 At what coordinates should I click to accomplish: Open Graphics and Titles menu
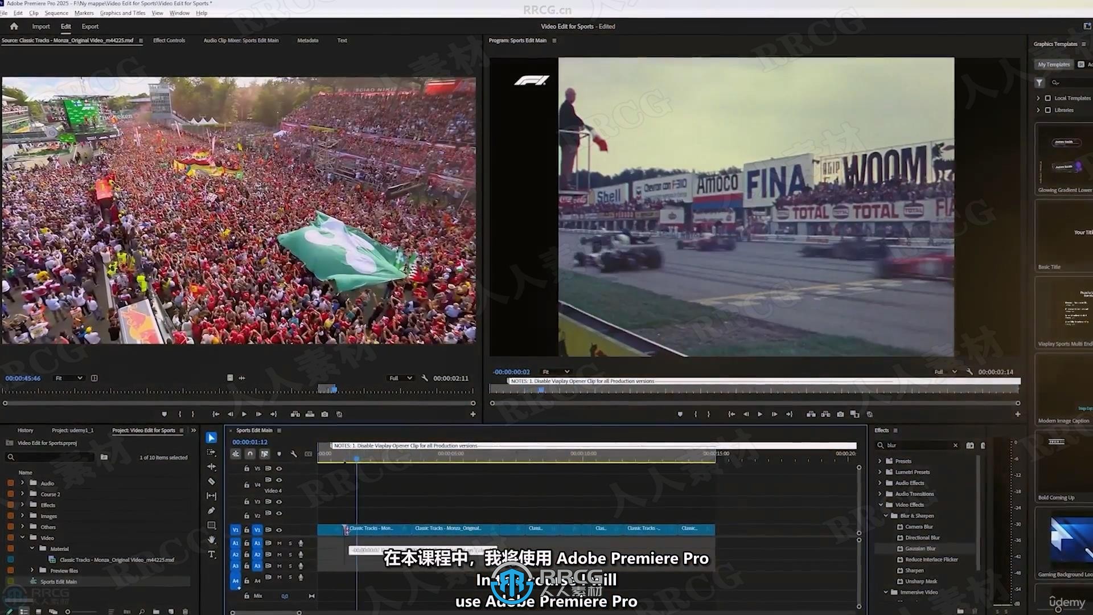[x=122, y=13]
